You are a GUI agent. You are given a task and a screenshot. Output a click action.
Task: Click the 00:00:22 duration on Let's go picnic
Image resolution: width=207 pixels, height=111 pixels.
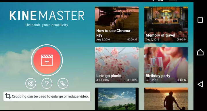pos(132,80)
